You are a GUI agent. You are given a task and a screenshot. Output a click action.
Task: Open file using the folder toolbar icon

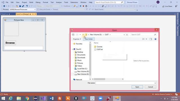coord(17,6)
